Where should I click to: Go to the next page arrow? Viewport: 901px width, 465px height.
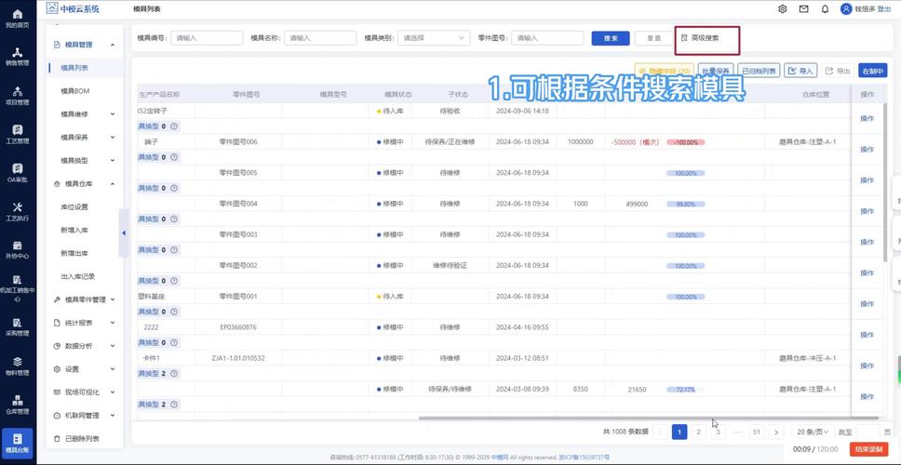(776, 432)
